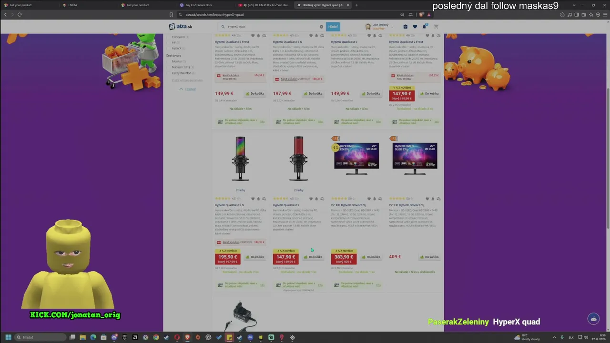Favorite the 195,90 € QuadCast 2 S with heart

(253, 199)
